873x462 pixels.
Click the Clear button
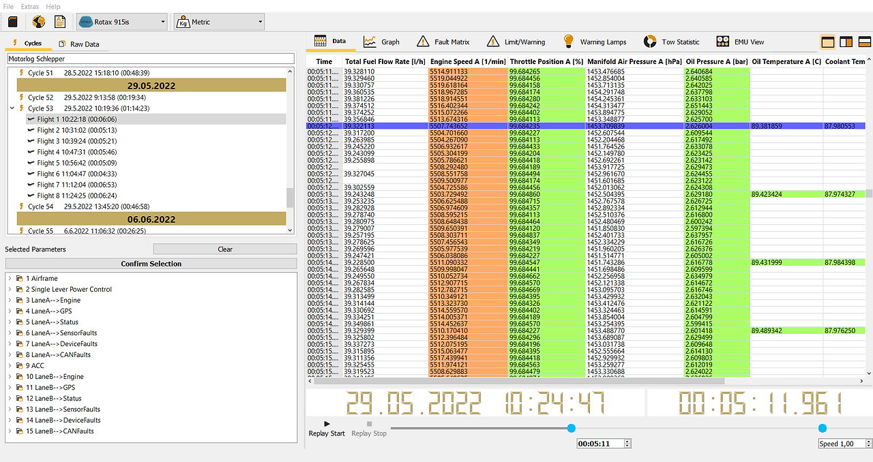225,249
